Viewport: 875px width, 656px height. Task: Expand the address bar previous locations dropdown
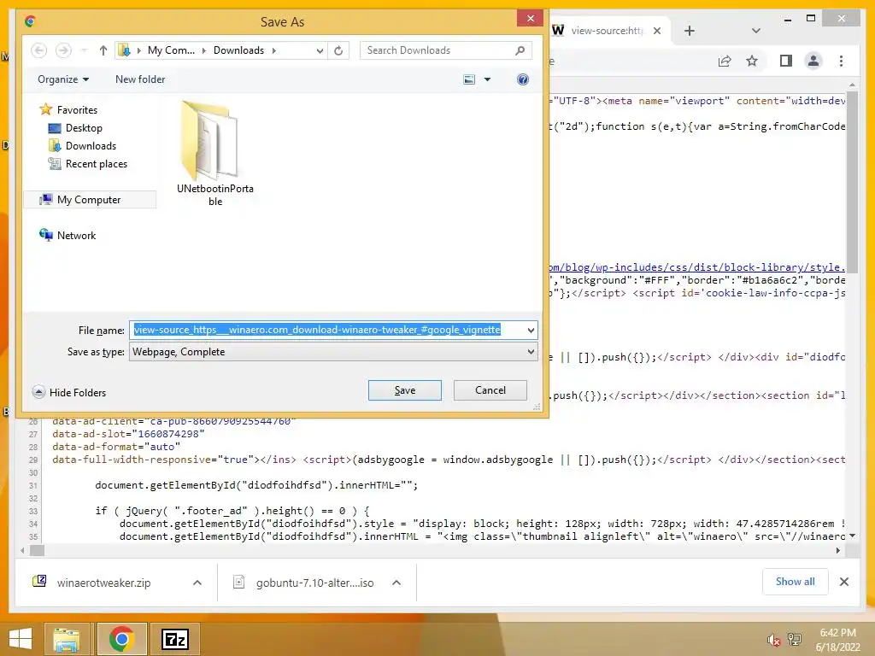(320, 50)
